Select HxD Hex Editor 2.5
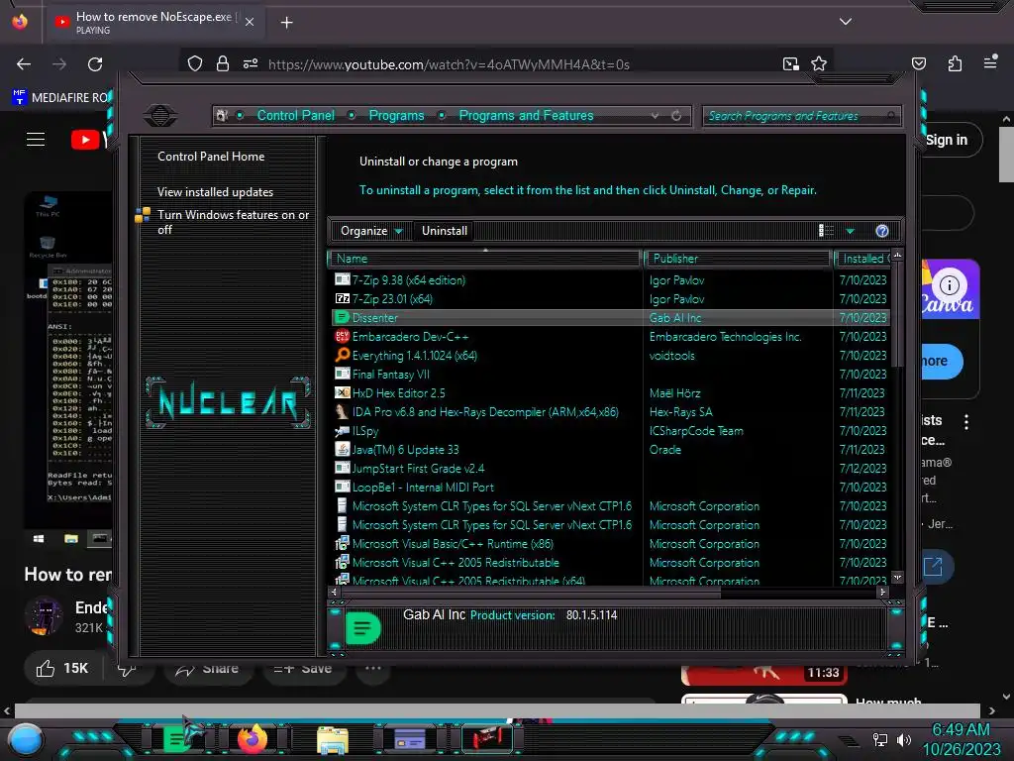 coord(610,392)
